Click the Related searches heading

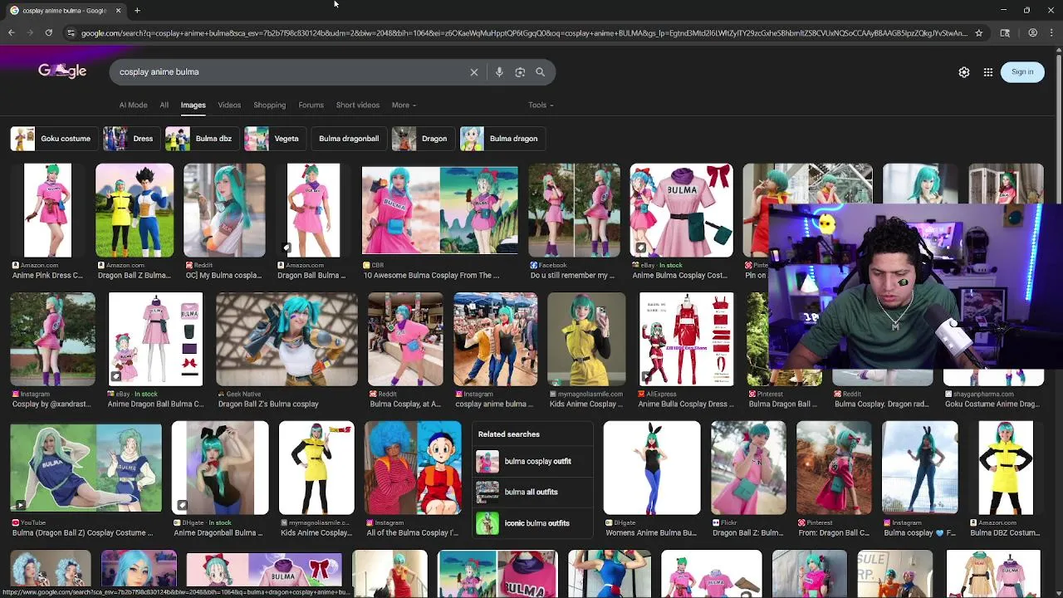tap(509, 434)
